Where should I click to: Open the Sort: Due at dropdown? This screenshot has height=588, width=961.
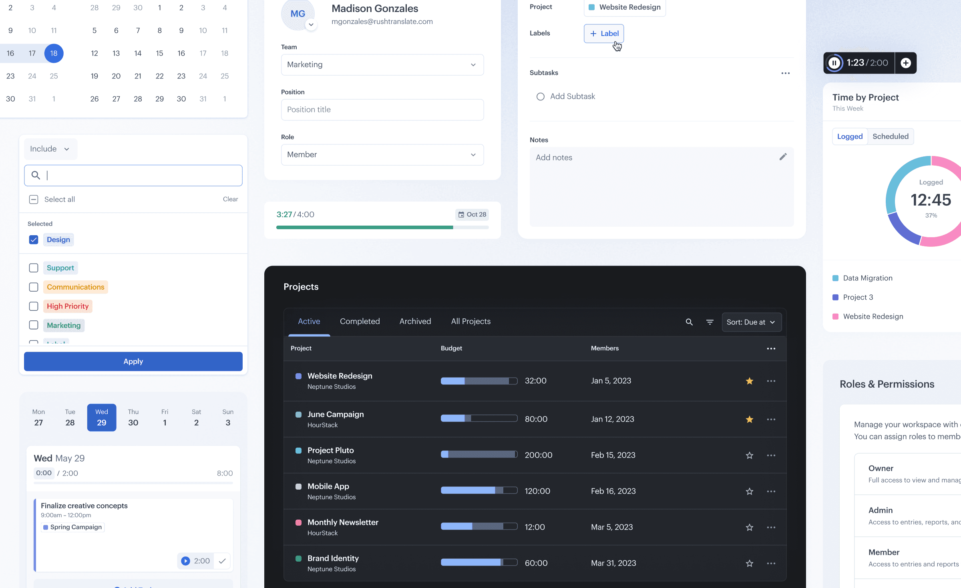tap(752, 322)
